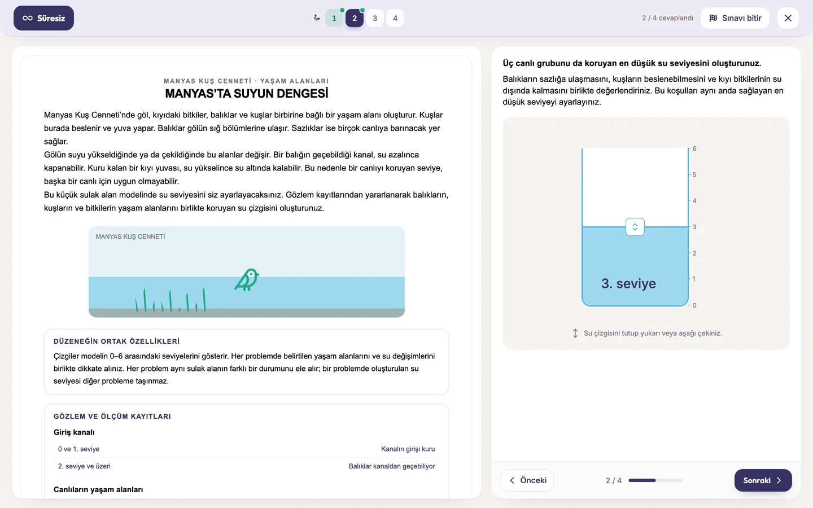Click level 1 tick on scale
This screenshot has height=508, width=813.
pyautogui.click(x=693, y=279)
